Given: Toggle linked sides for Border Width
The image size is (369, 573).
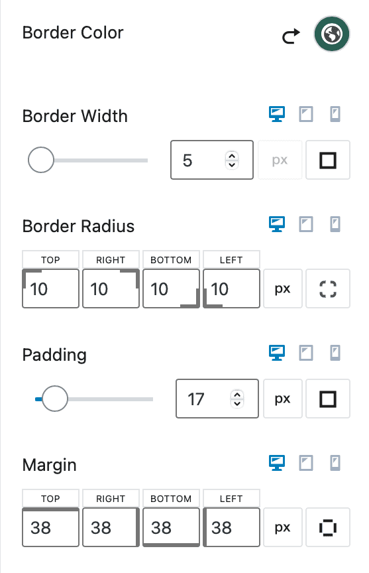Looking at the screenshot, I should pos(328,160).
